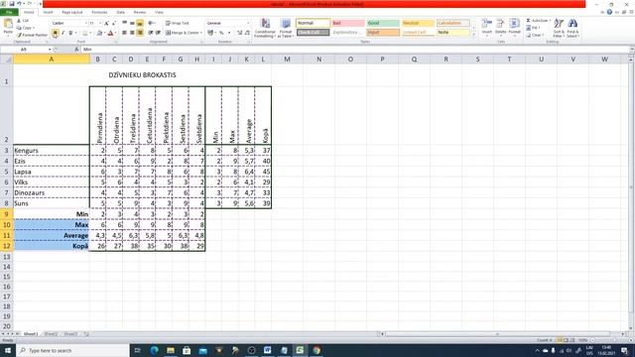Screen dimensions: 635x357
Task: Click the Excel Help question mark icon
Action: pos(609,12)
